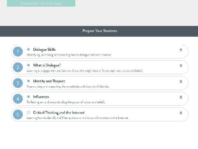Click the number 3 circle badge

point(18,83)
